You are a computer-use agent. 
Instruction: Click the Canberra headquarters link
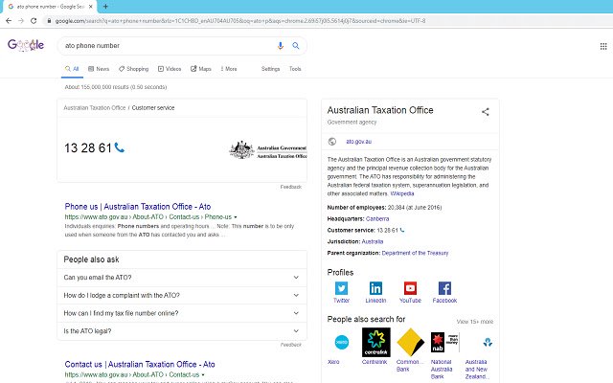click(x=377, y=219)
